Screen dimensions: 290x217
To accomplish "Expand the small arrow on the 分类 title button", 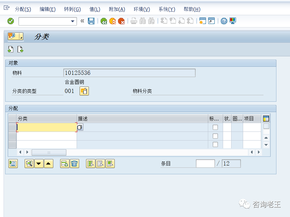I will coord(21,38).
